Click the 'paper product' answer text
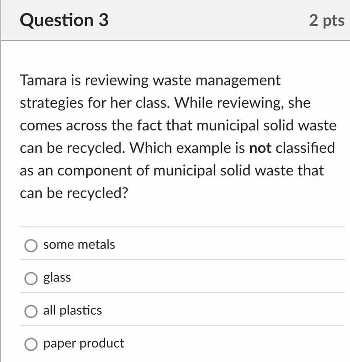This screenshot has height=362, width=350. point(83,344)
